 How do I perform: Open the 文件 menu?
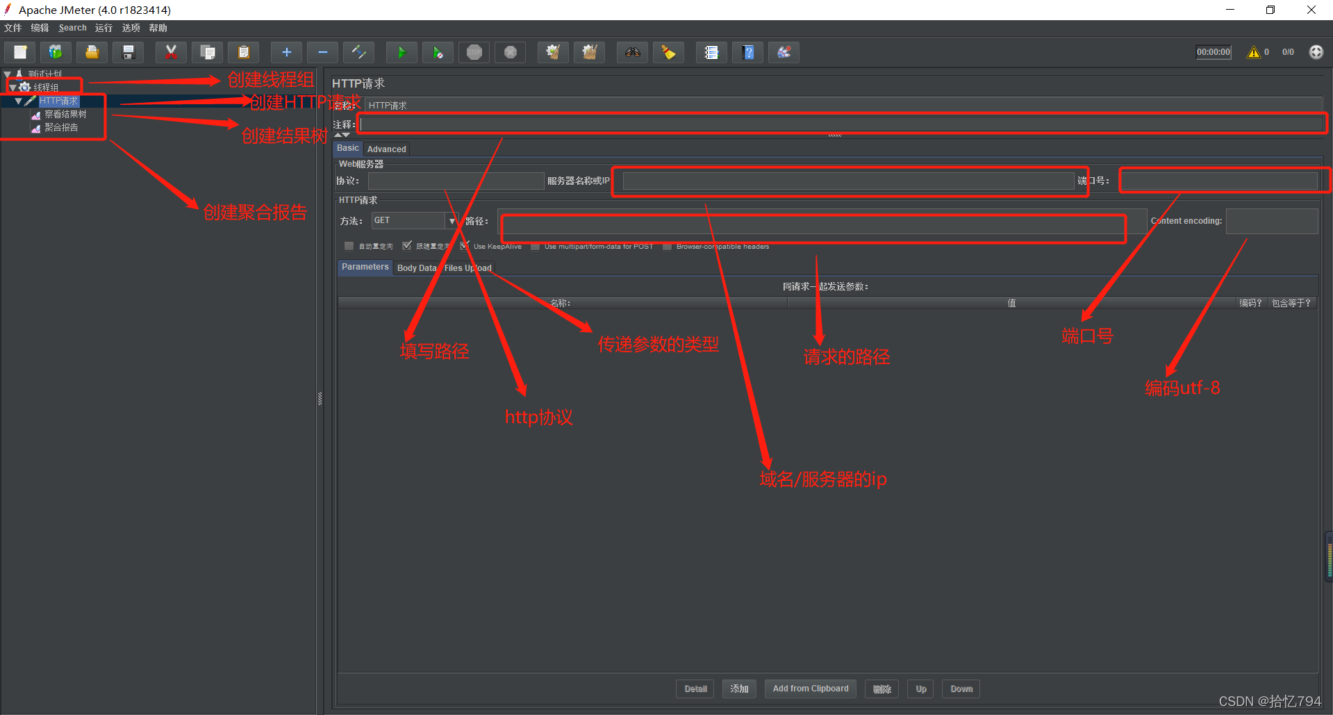click(x=13, y=28)
